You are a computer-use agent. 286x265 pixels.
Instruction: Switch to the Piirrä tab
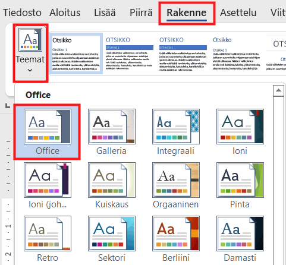141,12
